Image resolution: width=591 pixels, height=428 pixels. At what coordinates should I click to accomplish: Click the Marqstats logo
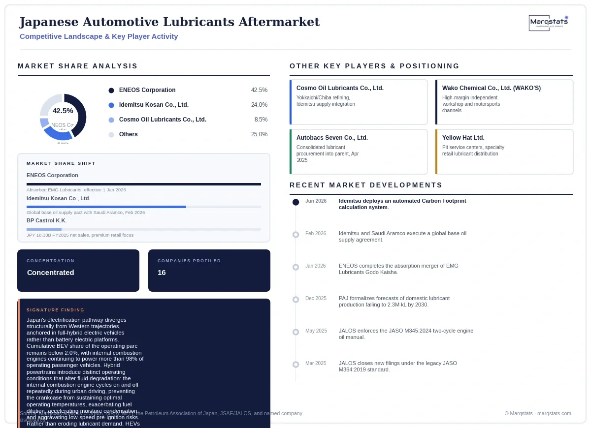click(549, 23)
